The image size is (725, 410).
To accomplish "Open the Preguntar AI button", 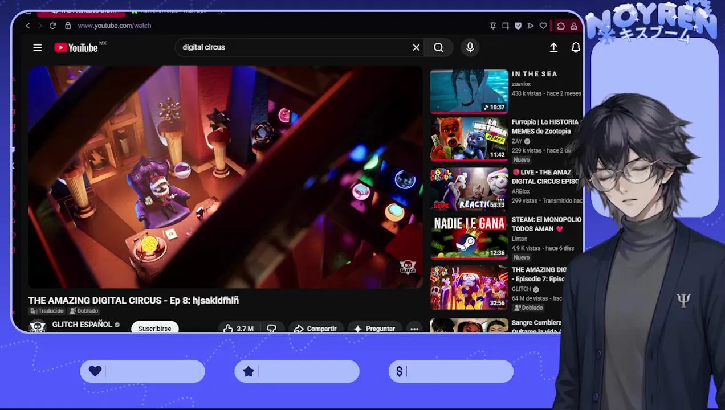I will tap(374, 329).
